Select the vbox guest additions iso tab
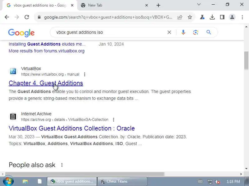This screenshot has height=186, width=249. tap(40, 5)
